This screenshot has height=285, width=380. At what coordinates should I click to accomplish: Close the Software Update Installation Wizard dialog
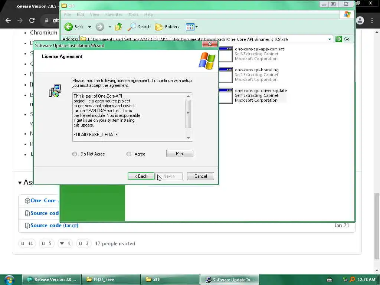pyautogui.click(x=210, y=44)
